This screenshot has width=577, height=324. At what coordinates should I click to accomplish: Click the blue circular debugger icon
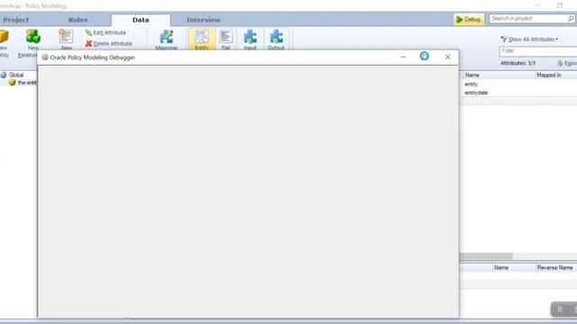tap(425, 56)
